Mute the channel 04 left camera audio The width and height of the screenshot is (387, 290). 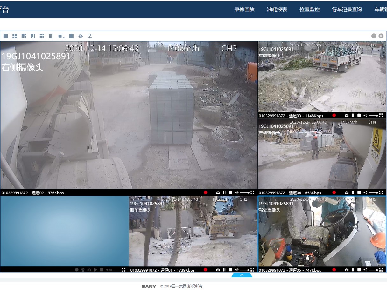pos(365,192)
